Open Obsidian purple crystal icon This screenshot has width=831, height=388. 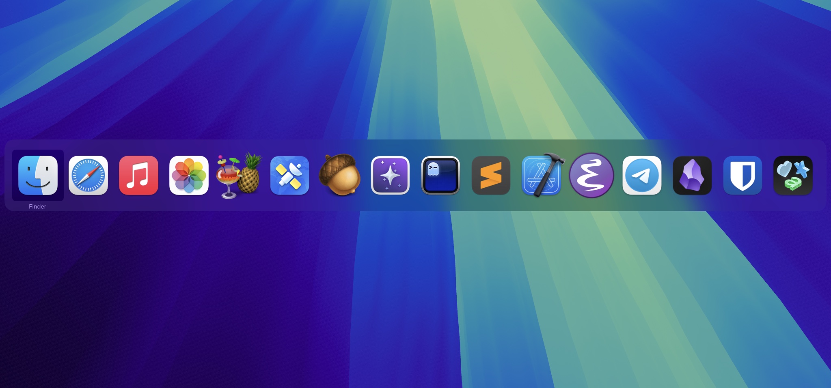point(692,175)
